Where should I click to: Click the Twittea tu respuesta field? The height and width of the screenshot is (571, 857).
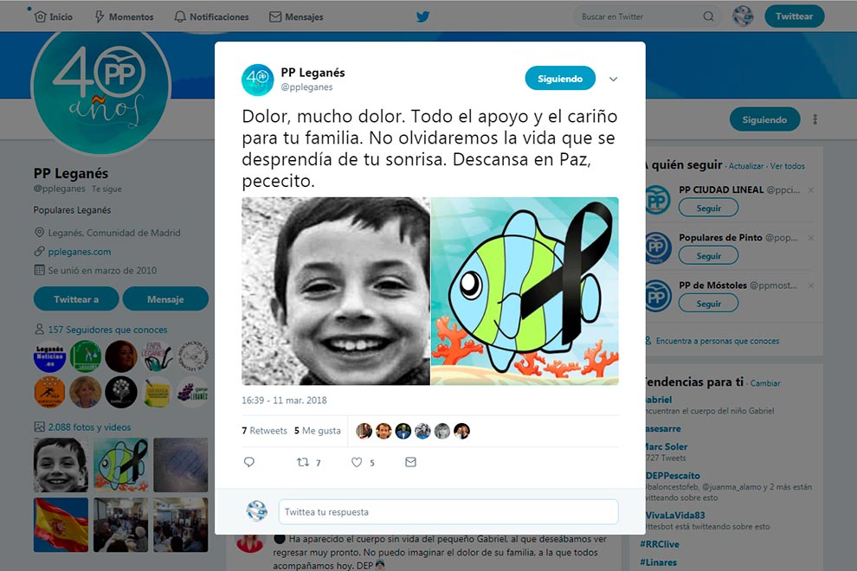tap(448, 512)
